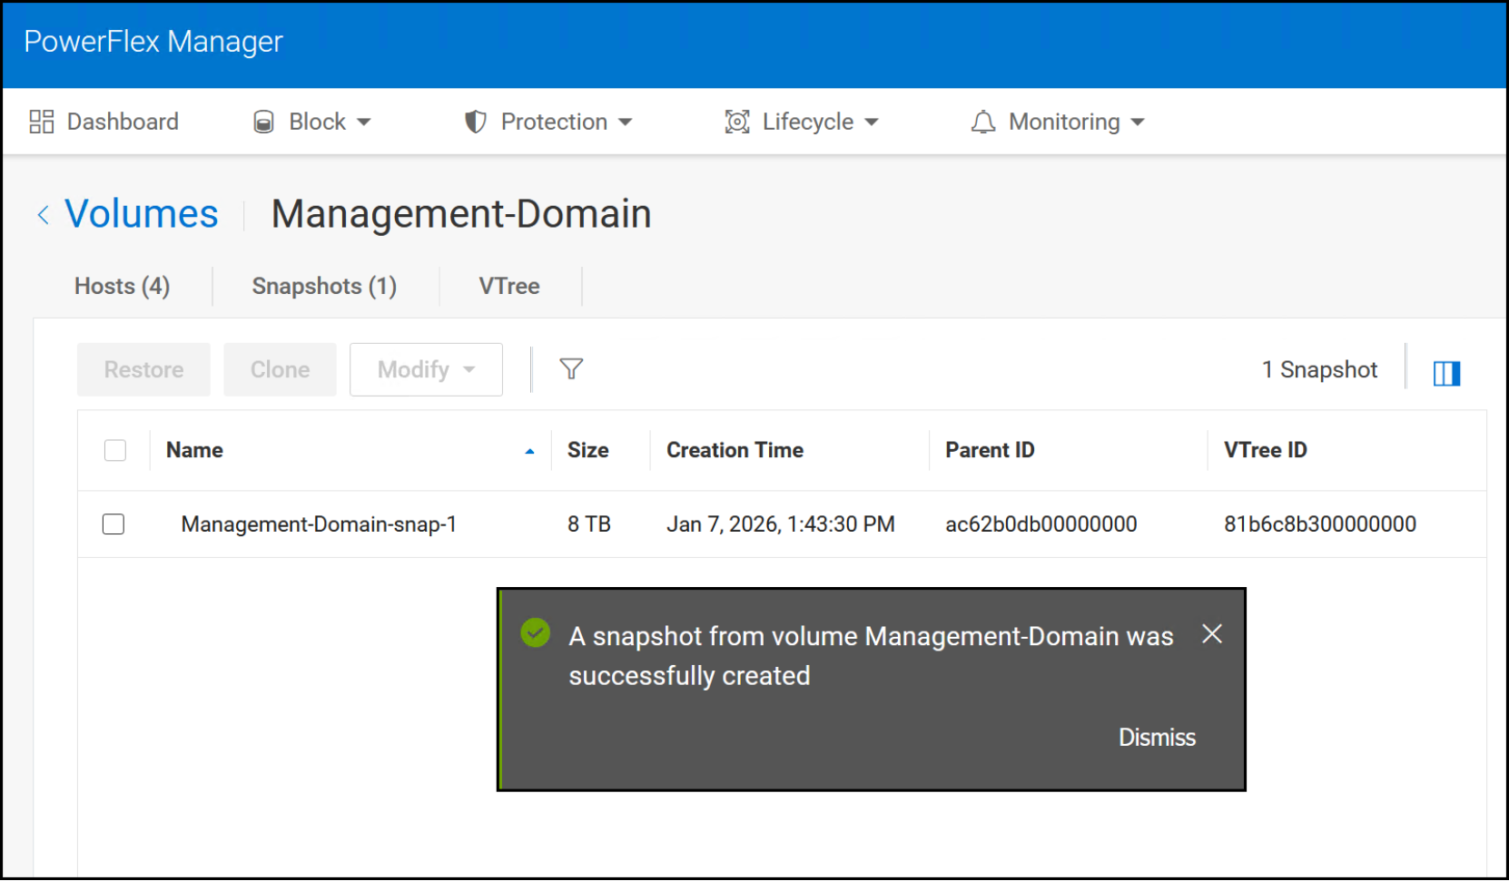This screenshot has height=881, width=1509.
Task: Go back to the Volumes link
Action: tap(142, 214)
